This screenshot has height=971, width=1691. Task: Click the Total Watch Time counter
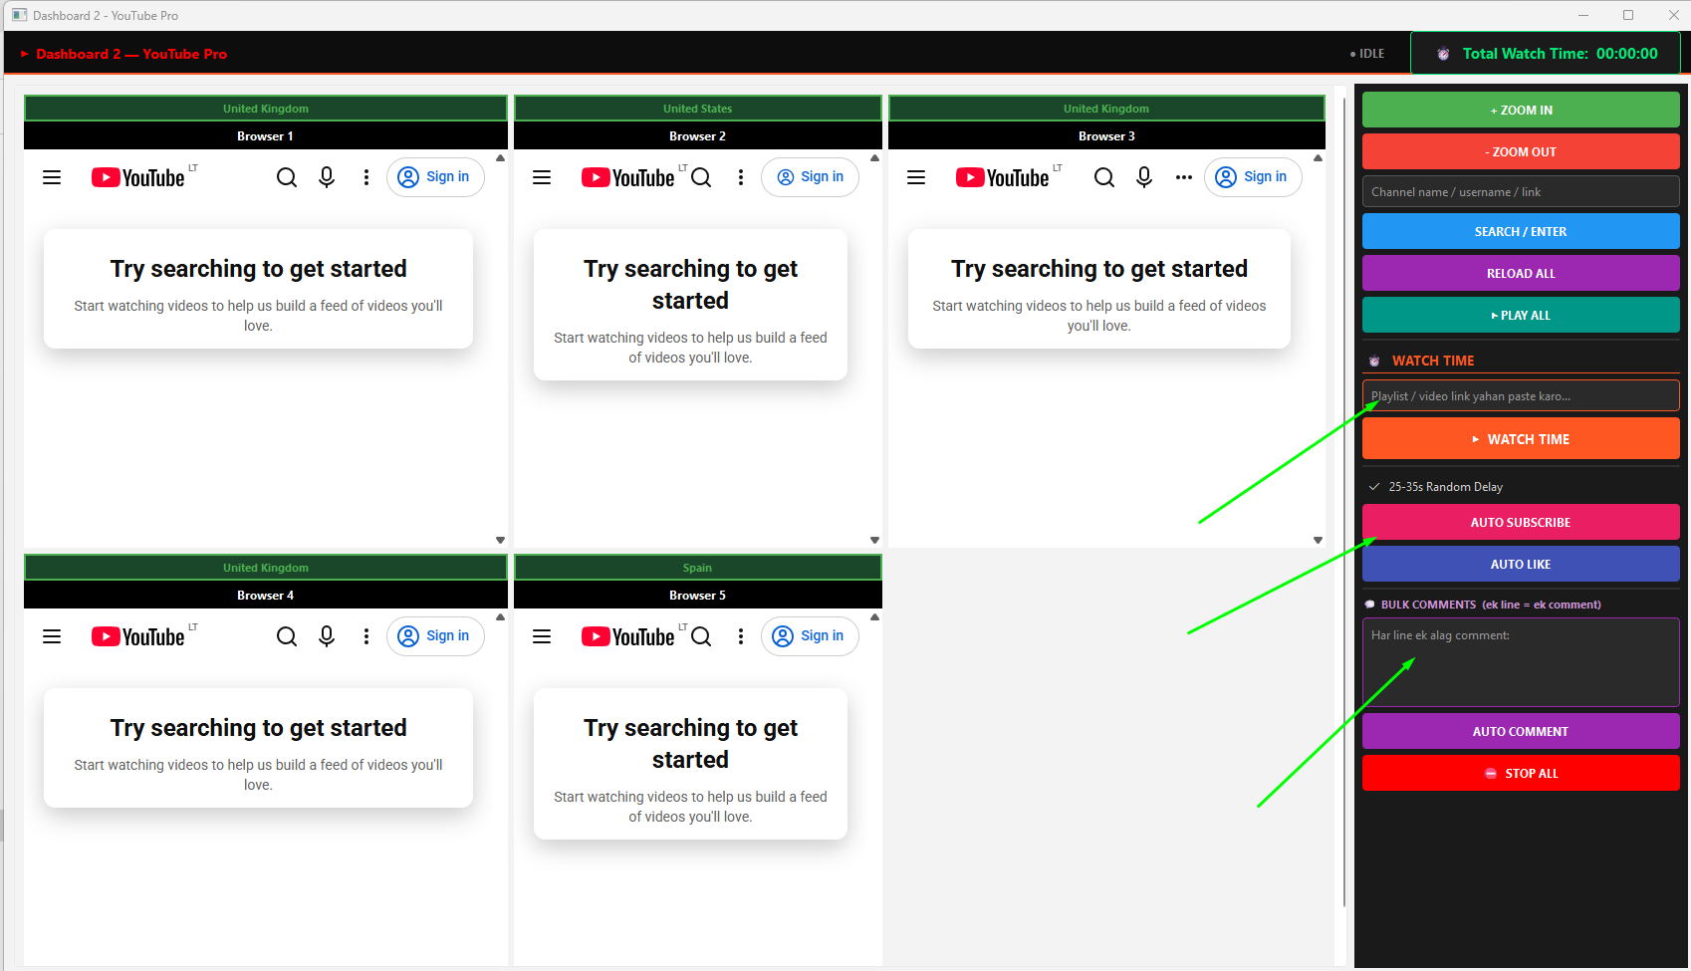[1546, 54]
